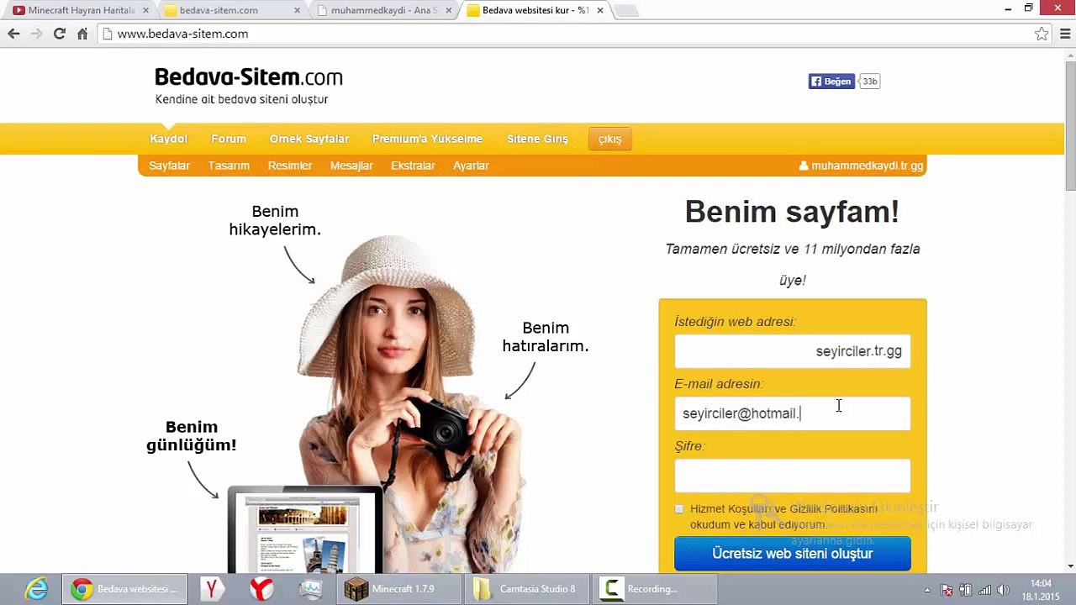Open the browser Home icon
The width and height of the screenshot is (1076, 605).
pyautogui.click(x=82, y=34)
